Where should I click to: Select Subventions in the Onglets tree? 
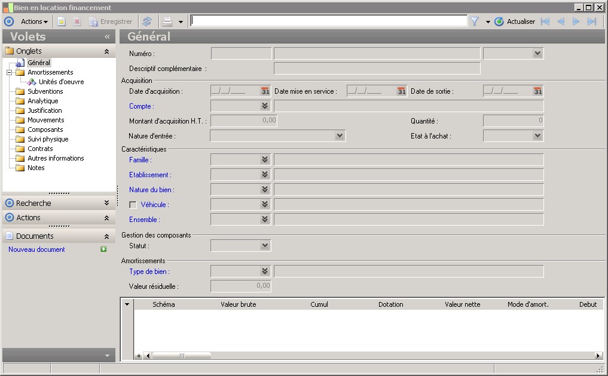45,91
